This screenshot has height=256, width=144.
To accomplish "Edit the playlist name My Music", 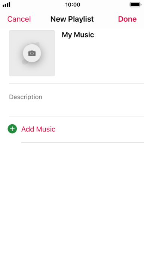I will [x=78, y=35].
